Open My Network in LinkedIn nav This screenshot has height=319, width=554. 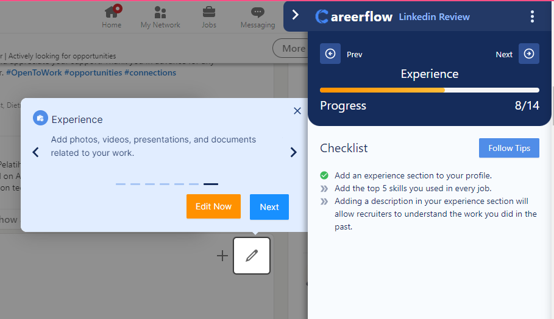160,17
